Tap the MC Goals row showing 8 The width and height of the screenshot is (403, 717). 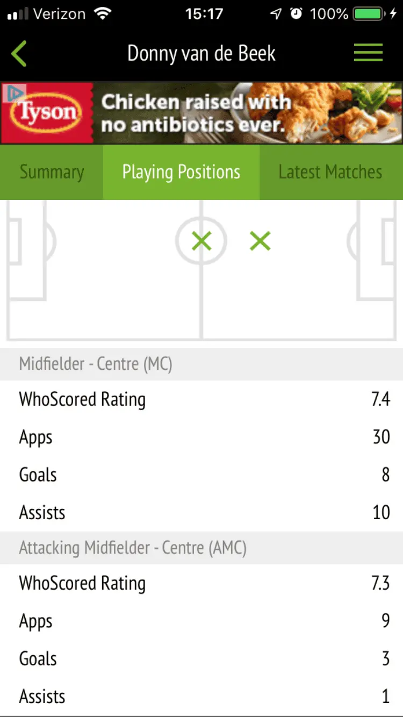201,475
